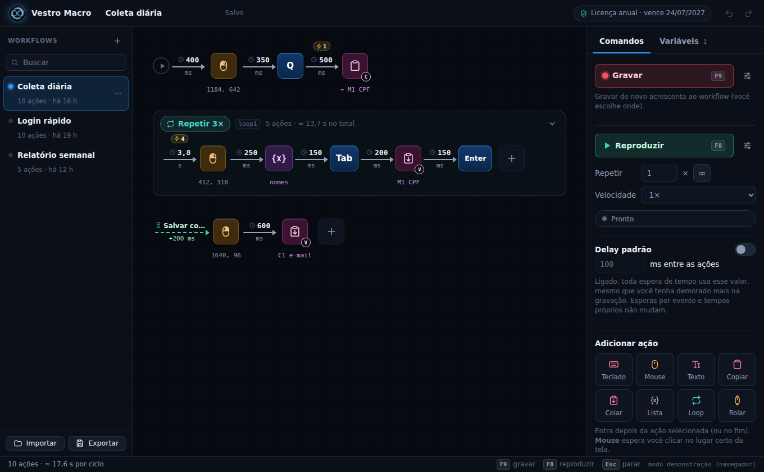Select the Q key action node
This screenshot has height=472, width=764.
(290, 66)
